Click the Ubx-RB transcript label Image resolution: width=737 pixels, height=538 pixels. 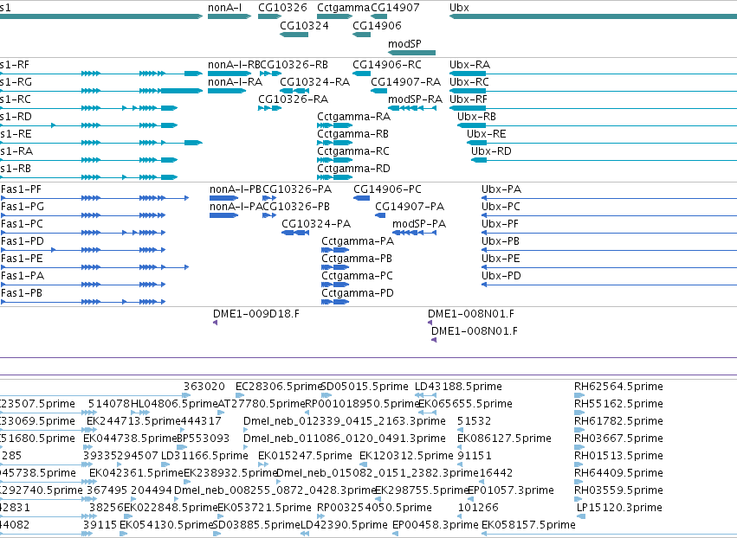click(476, 117)
